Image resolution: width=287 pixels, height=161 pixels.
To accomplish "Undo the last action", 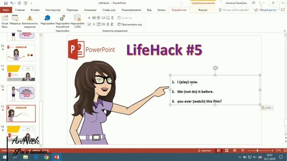I will coord(12,3).
